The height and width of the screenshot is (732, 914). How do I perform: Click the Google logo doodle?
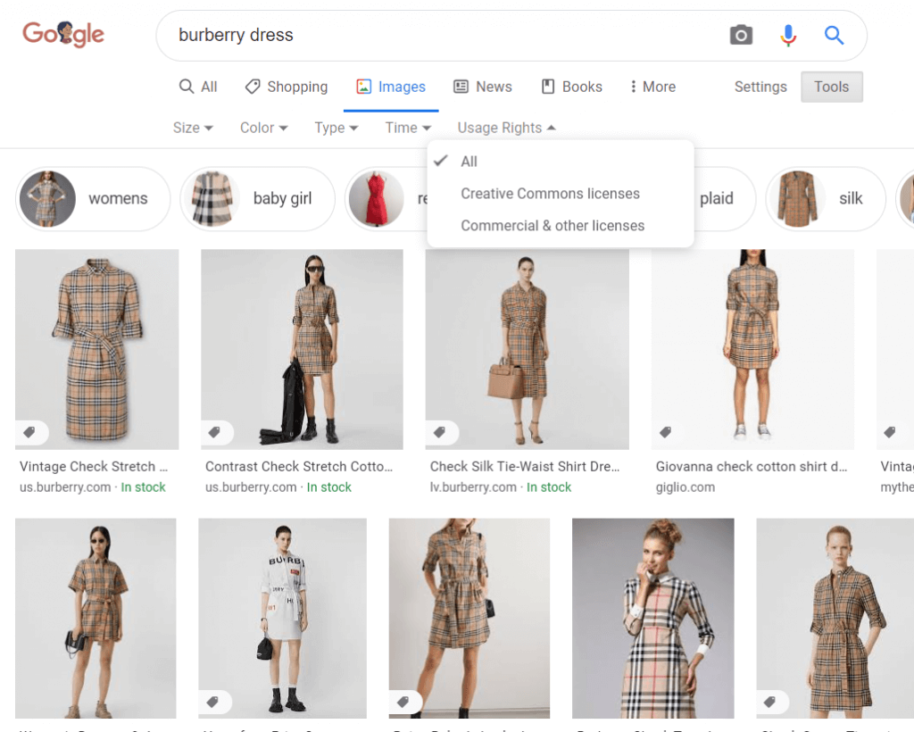coord(63,35)
